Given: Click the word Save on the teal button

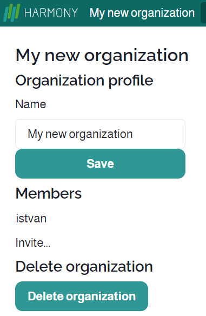Looking at the screenshot, I should point(100,163).
